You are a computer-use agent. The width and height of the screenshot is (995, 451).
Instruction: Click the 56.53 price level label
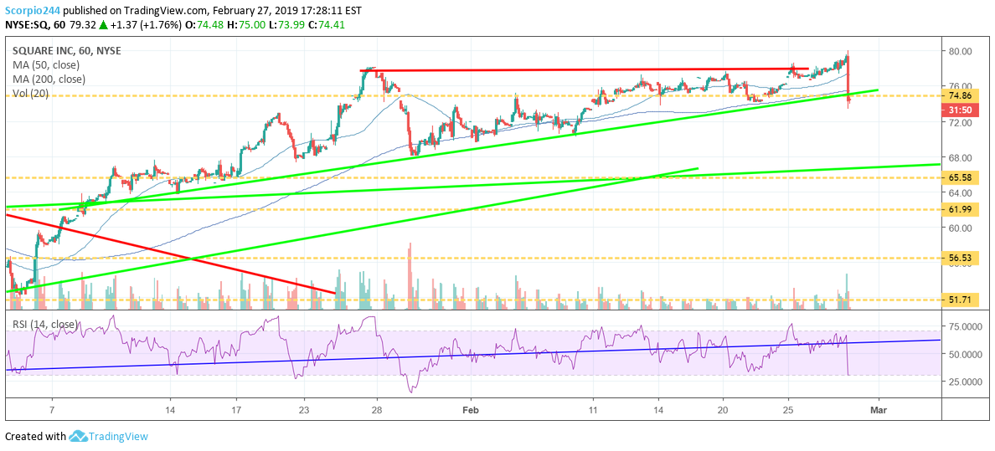pos(958,259)
